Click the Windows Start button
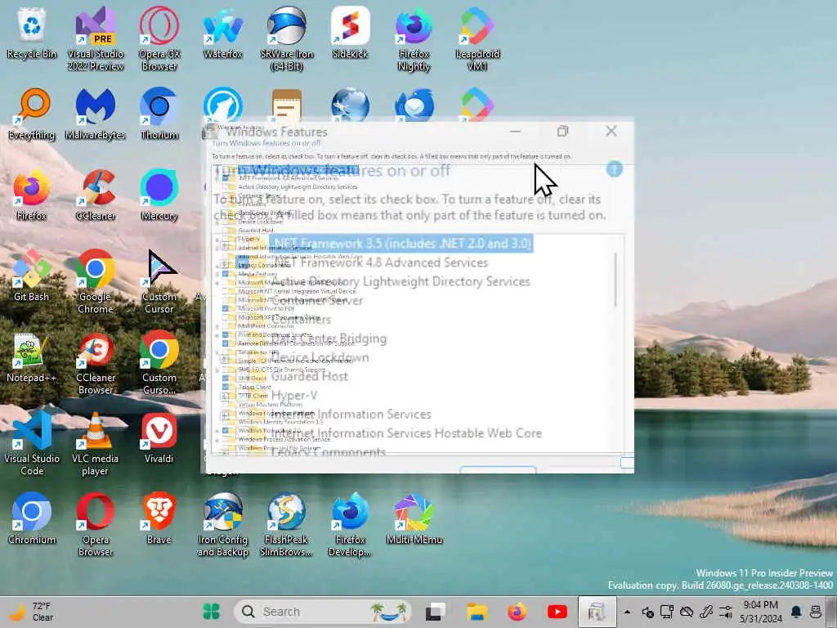The width and height of the screenshot is (837, 628). [x=212, y=612]
